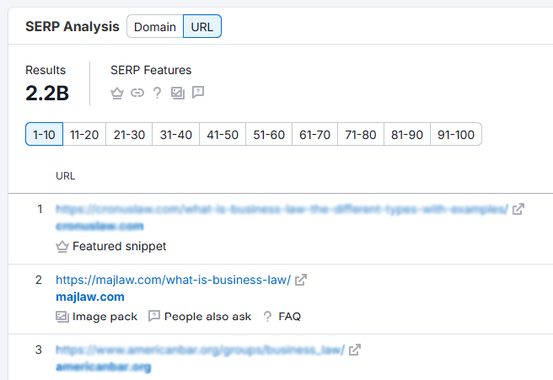
Task: Show results 71-80
Action: [x=361, y=134]
